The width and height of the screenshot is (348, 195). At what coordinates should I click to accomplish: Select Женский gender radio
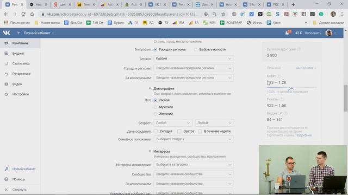coord(156,114)
